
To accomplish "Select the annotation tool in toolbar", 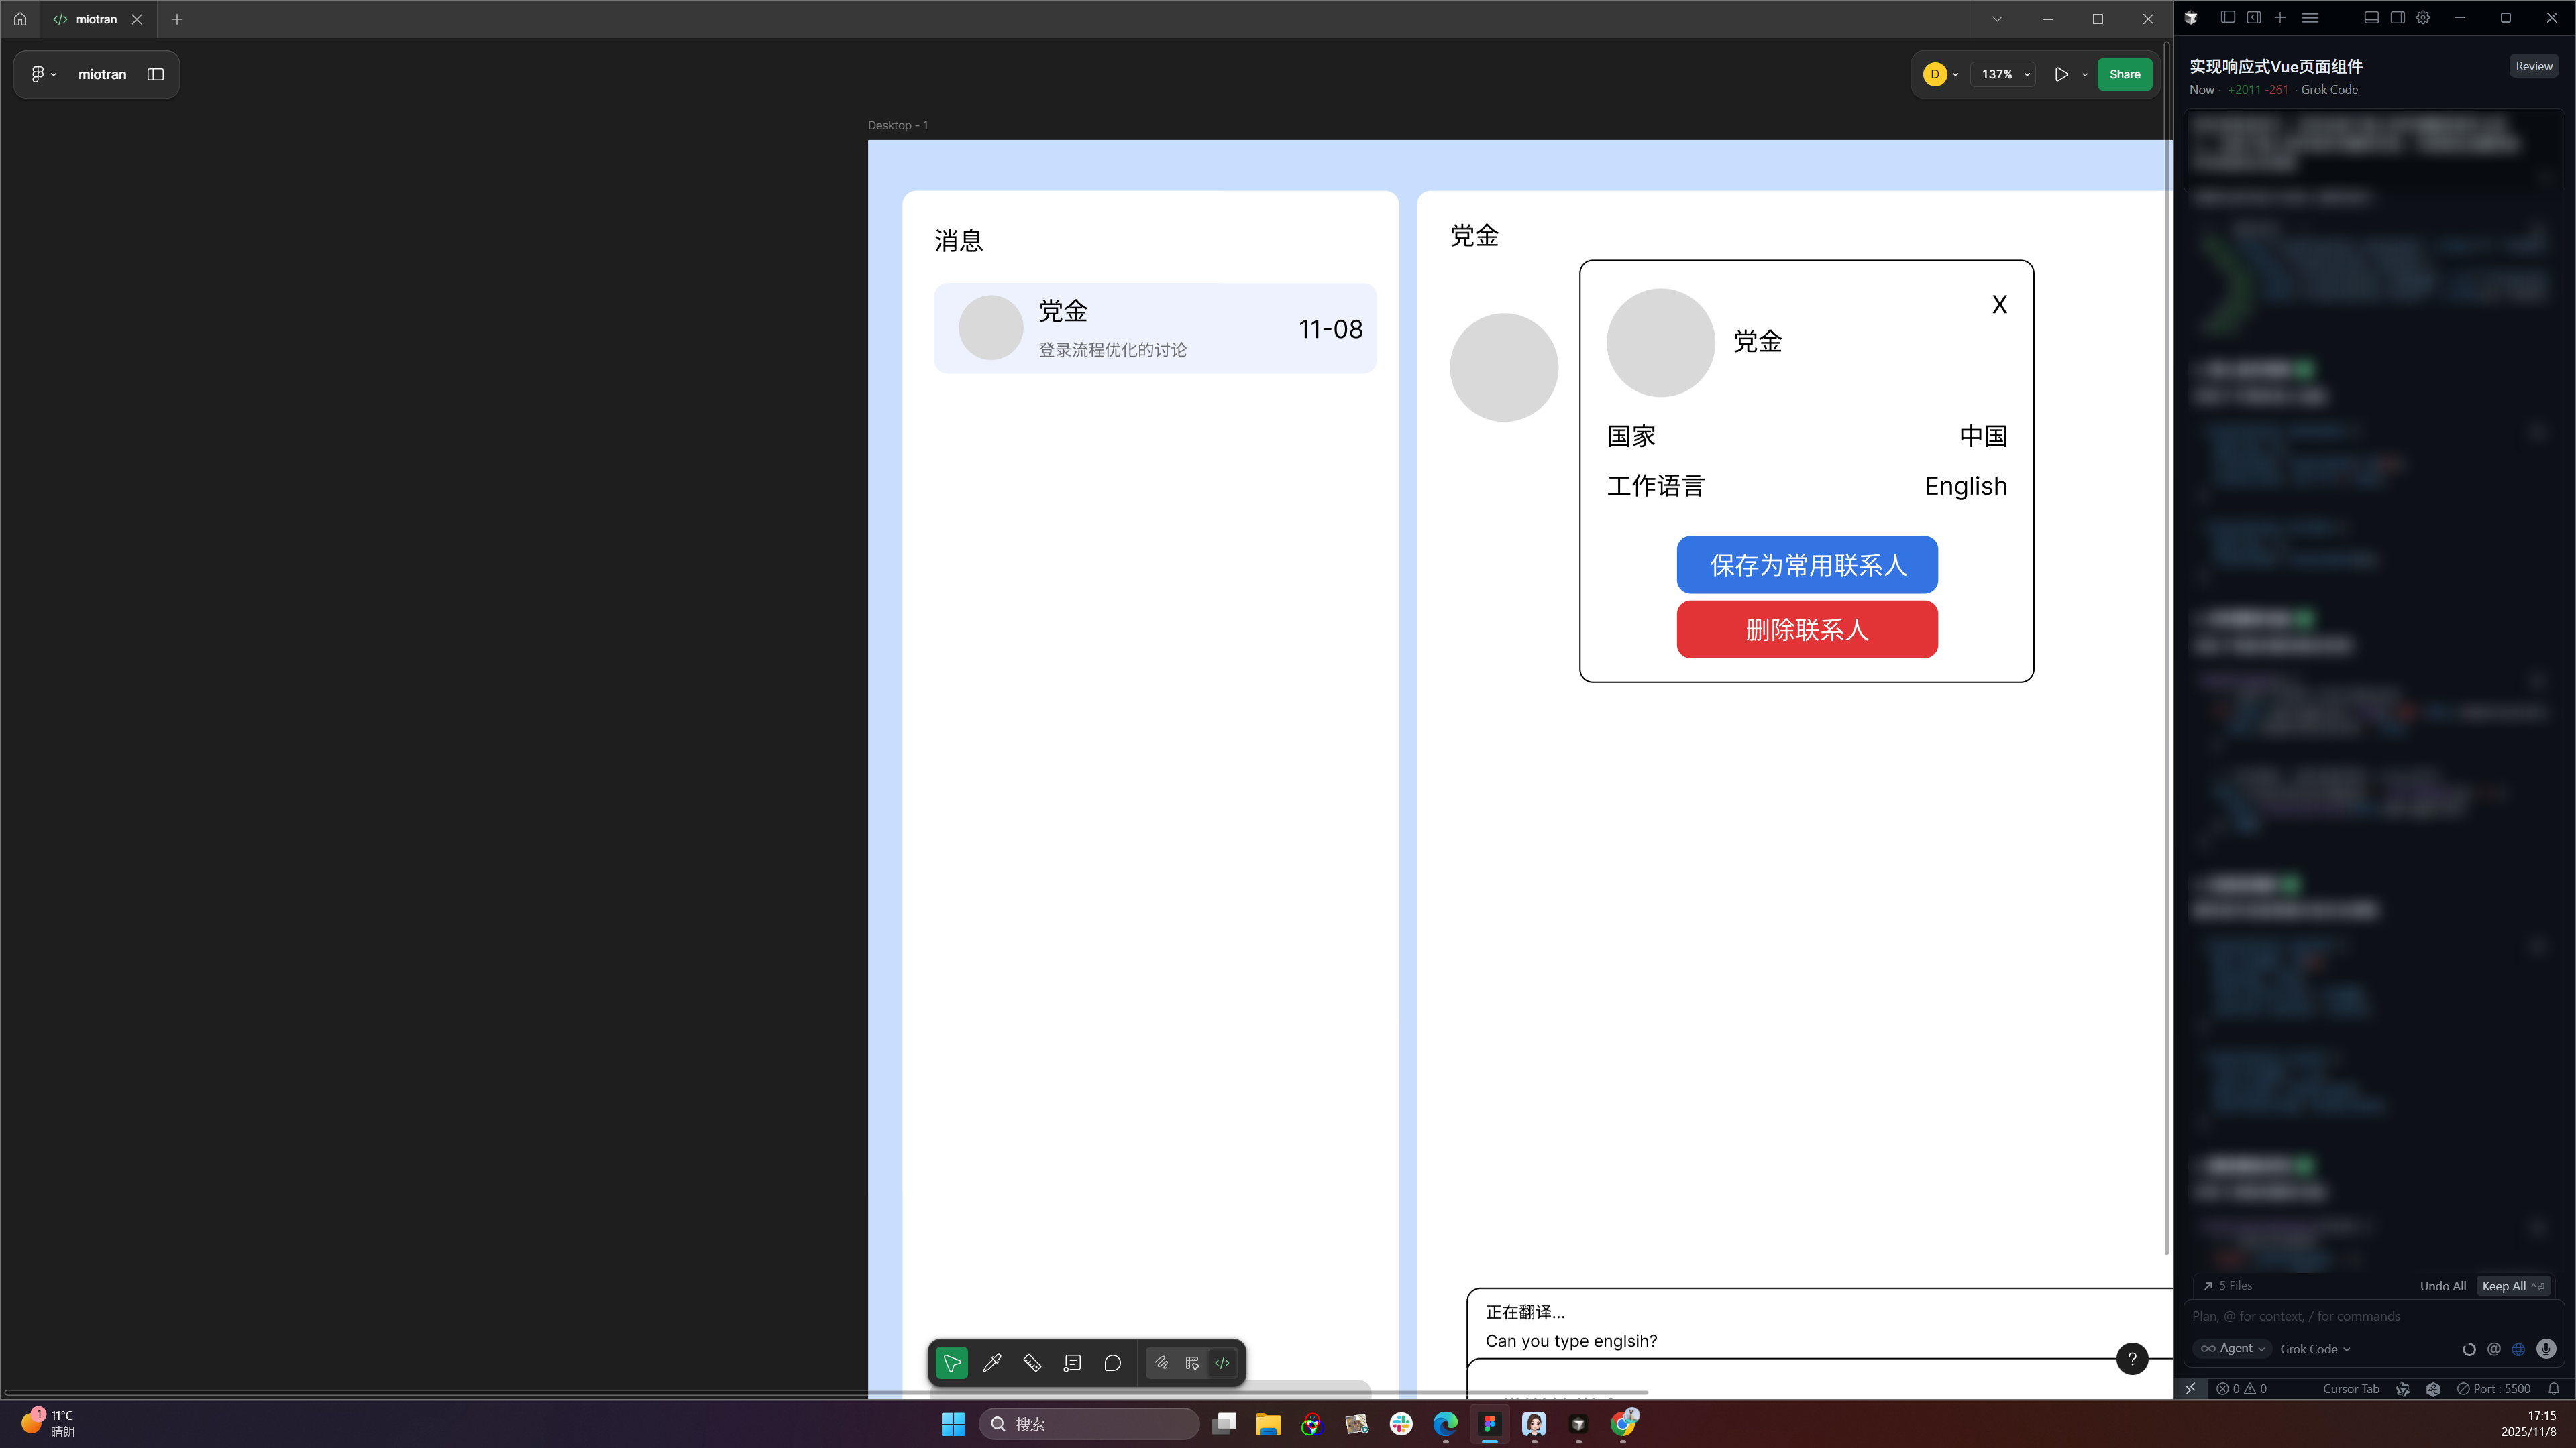I will tap(1072, 1363).
